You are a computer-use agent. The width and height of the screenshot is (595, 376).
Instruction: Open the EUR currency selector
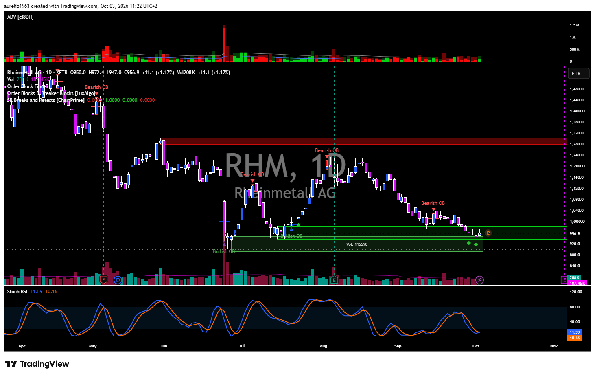576,74
